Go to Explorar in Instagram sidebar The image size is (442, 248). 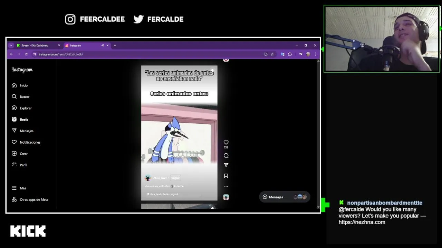tap(21, 108)
